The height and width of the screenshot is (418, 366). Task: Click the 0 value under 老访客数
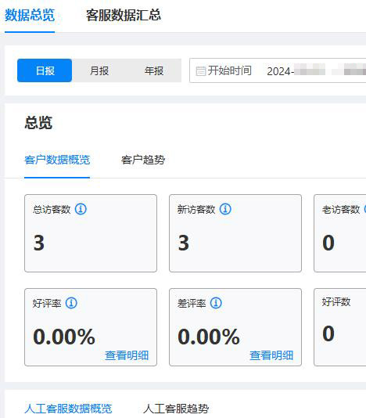[328, 243]
